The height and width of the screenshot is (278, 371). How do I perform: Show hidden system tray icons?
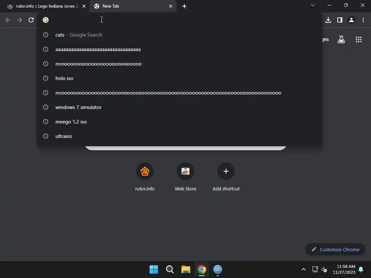point(304,269)
